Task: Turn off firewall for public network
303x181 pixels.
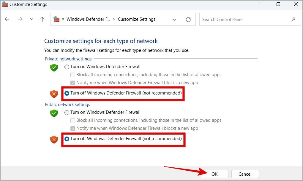Action: [67, 139]
